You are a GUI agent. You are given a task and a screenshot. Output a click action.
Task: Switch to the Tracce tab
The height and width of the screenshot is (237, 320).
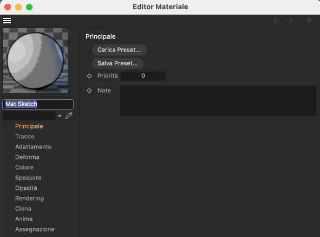(x=25, y=136)
